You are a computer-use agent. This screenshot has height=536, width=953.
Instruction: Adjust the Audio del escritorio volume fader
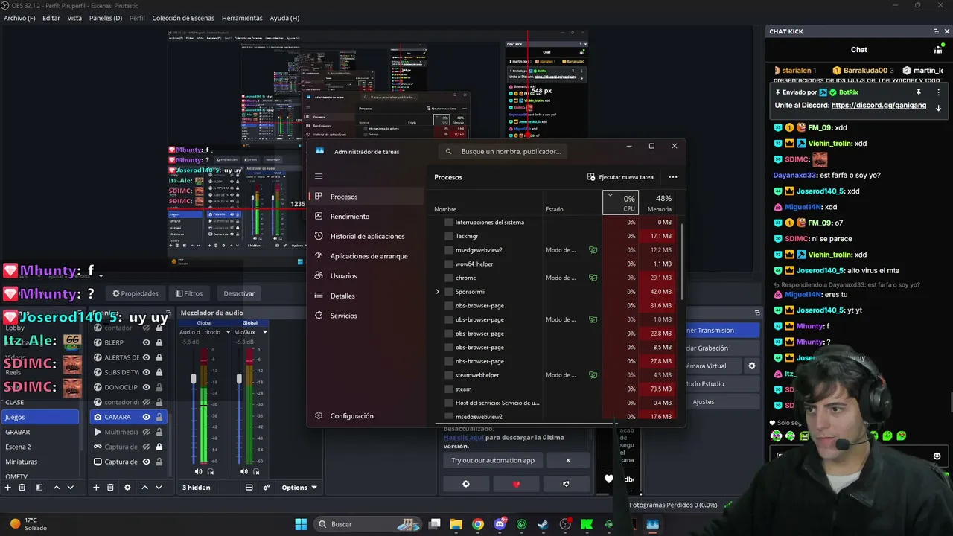coord(194,380)
